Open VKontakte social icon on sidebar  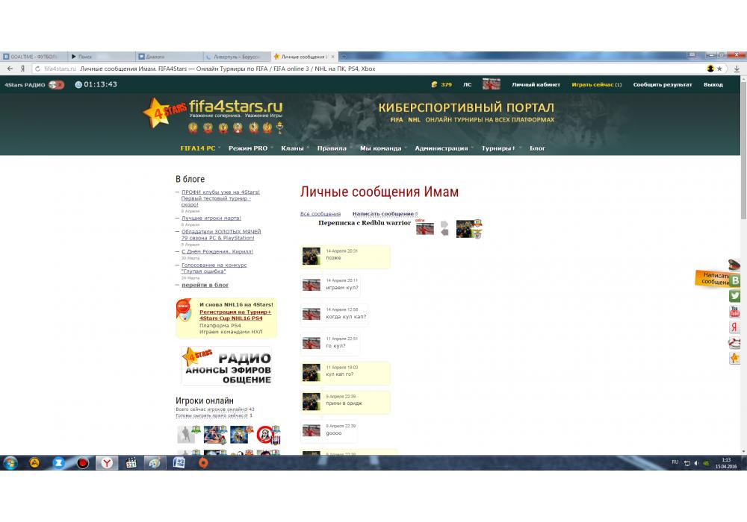(734, 280)
